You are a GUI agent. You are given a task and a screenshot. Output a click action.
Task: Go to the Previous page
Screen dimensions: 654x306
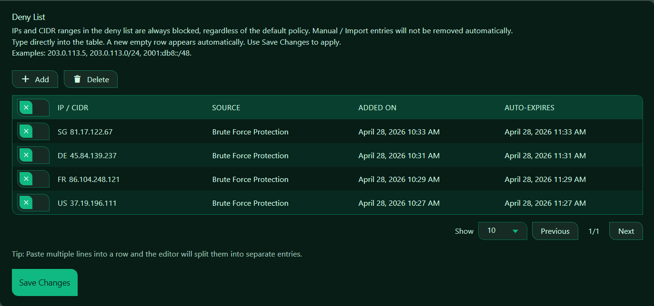[555, 231]
